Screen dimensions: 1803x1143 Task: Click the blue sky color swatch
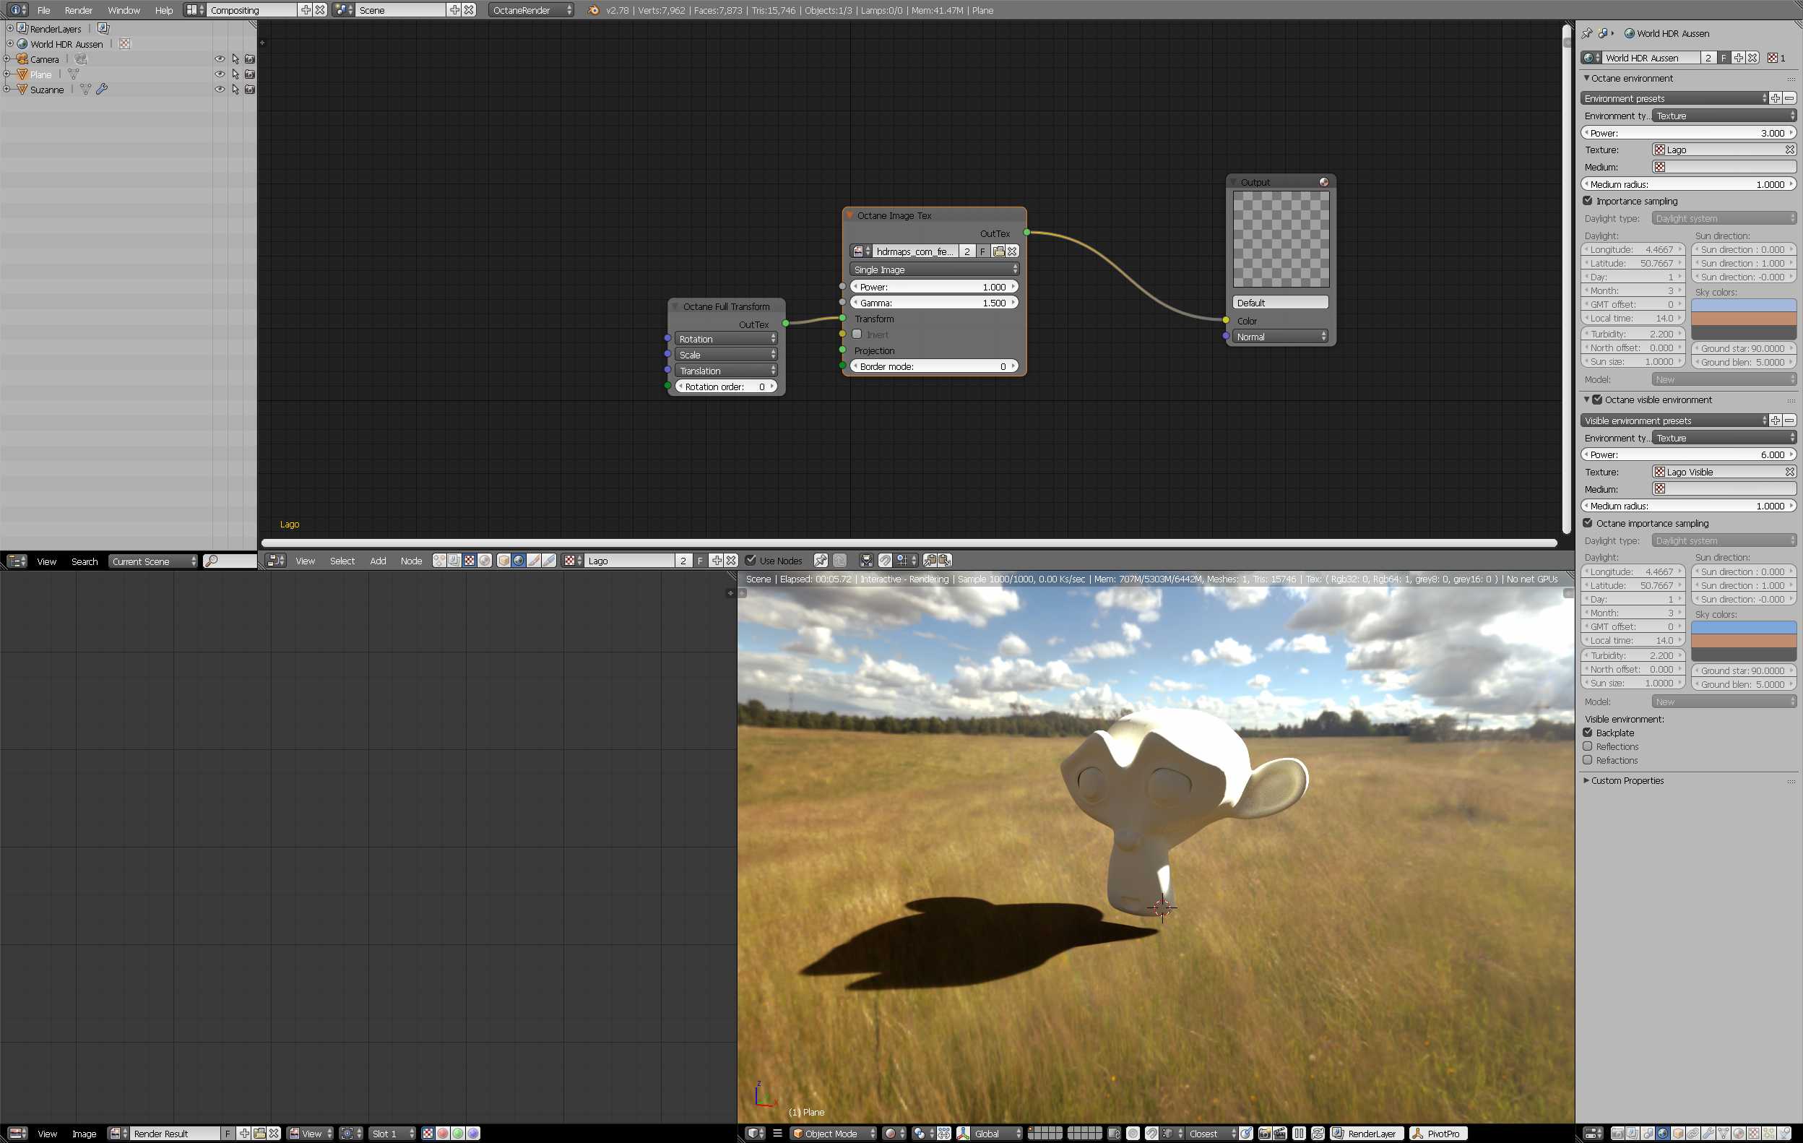click(x=1744, y=305)
